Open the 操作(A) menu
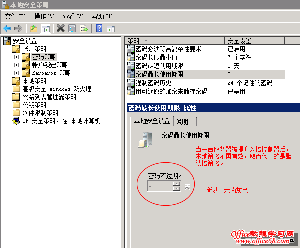Screen dimensions: 300x248 (44, 16)
